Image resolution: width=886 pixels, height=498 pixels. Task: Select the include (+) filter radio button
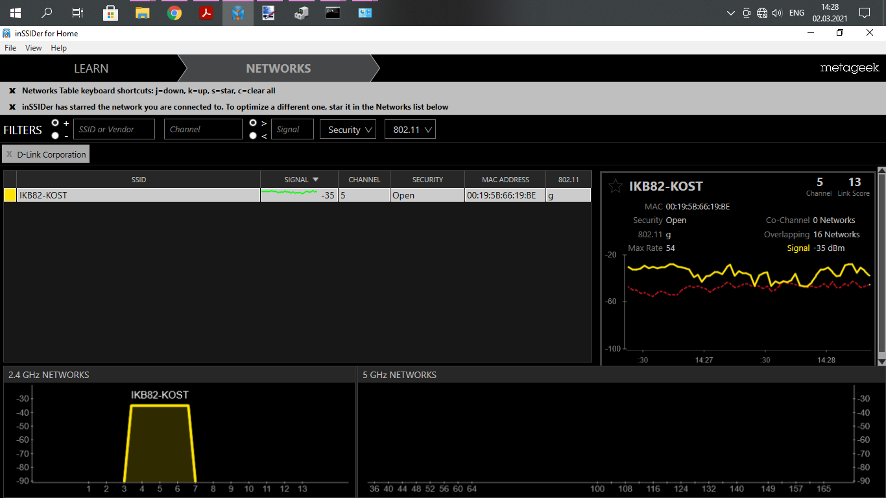(x=55, y=123)
